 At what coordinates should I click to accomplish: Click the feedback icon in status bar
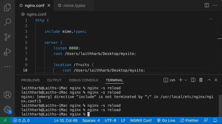click(x=206, y=120)
